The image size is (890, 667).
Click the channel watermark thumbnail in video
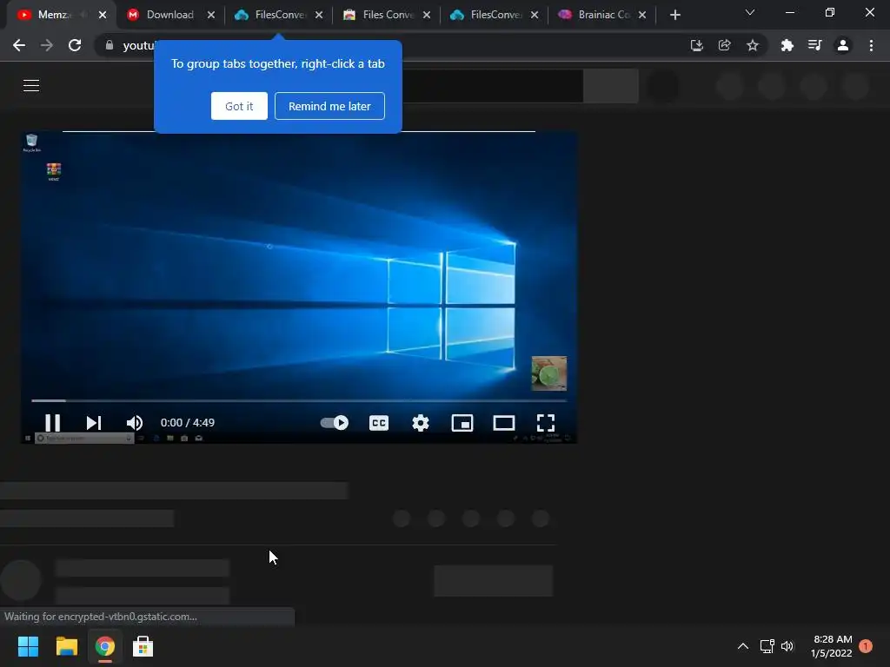coord(549,373)
